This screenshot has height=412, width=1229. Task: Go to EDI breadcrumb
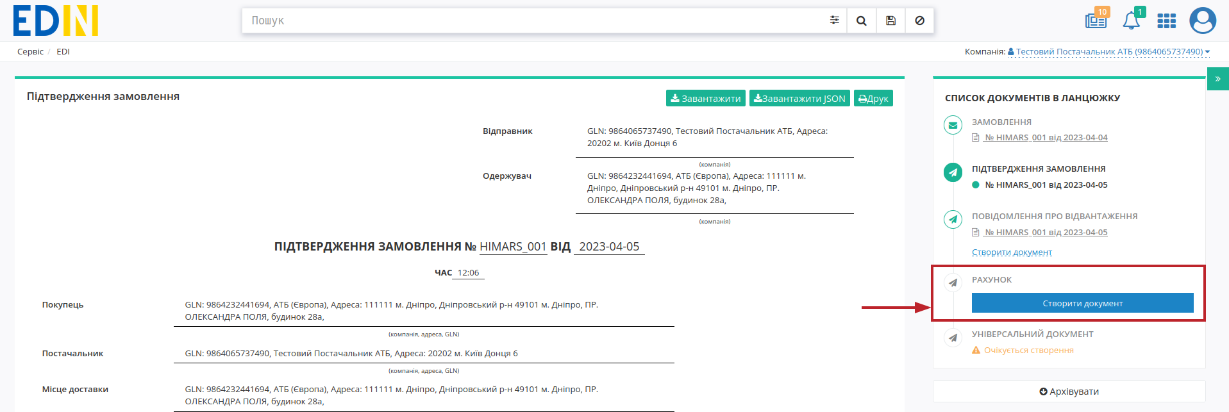(63, 52)
